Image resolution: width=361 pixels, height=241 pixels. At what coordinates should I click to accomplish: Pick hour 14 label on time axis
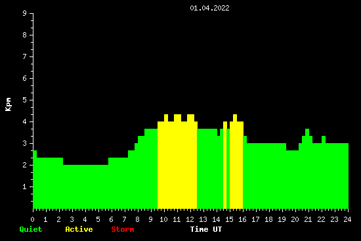[216, 219]
